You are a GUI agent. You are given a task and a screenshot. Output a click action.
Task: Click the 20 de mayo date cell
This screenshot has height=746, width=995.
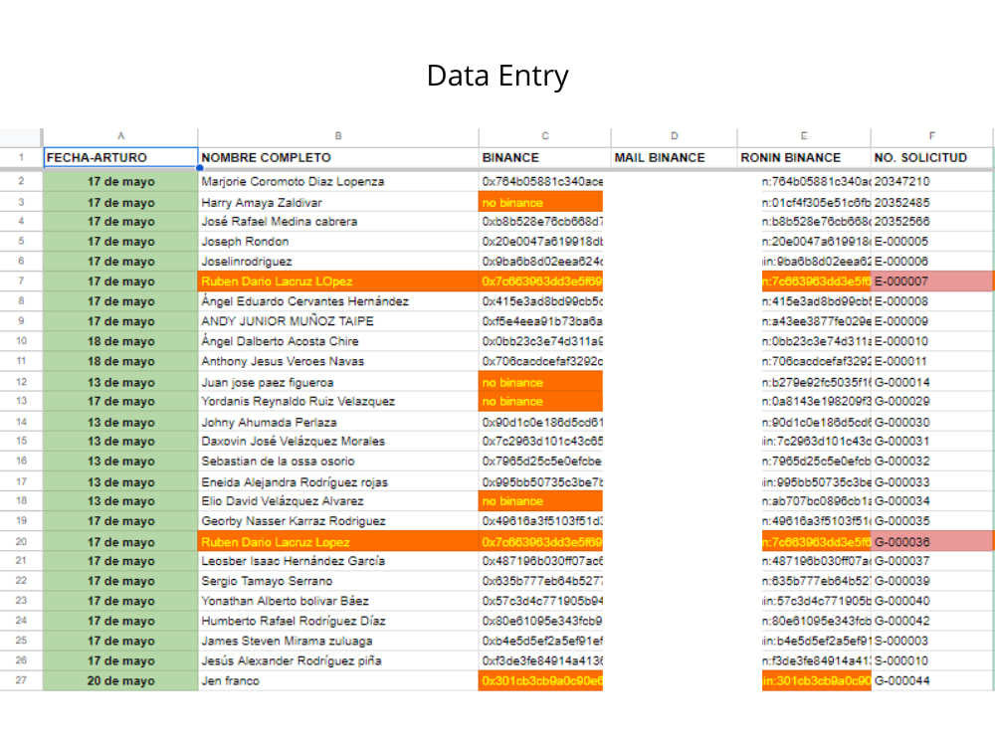tap(120, 680)
